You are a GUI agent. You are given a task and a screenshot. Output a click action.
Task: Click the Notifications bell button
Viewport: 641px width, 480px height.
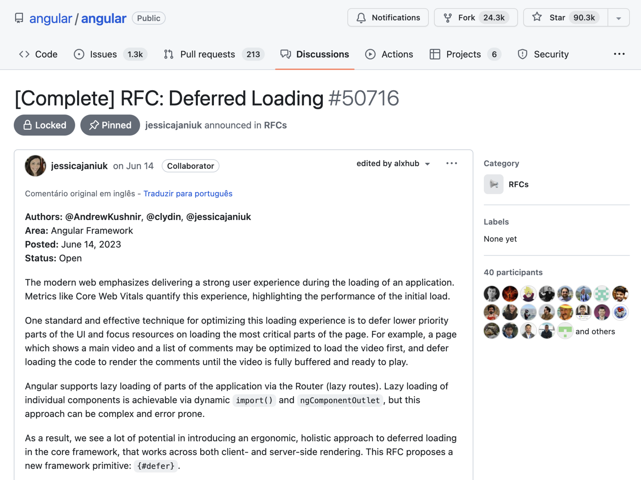(x=388, y=18)
